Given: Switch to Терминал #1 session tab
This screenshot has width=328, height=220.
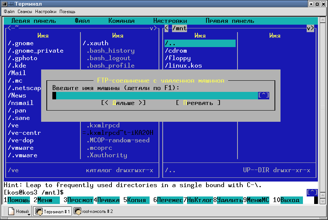Looking at the screenshot, I should (x=52, y=212).
